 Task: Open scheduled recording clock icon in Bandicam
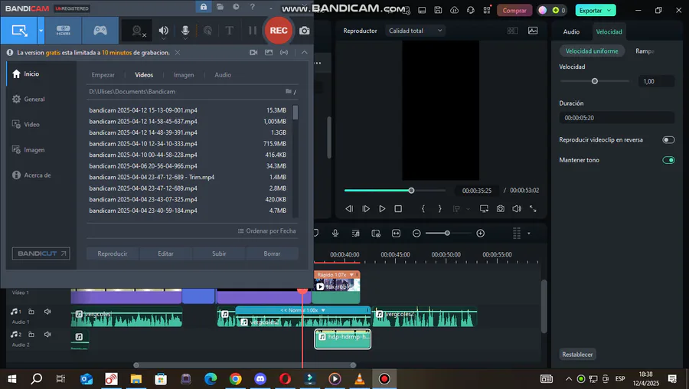[x=236, y=7]
